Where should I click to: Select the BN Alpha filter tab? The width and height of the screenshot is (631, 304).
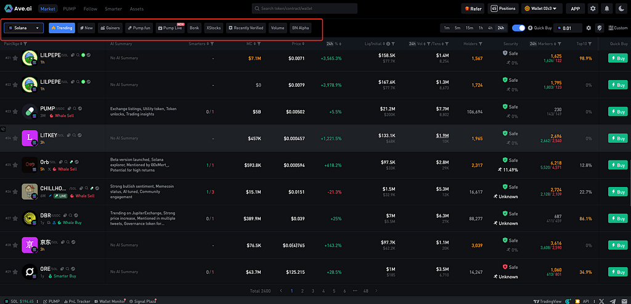point(300,28)
